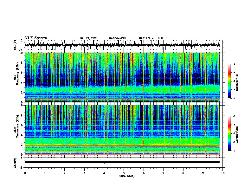The image size is (251, 194).
Task: Click the "station=ATH" label
Action: [x=118, y=38]
